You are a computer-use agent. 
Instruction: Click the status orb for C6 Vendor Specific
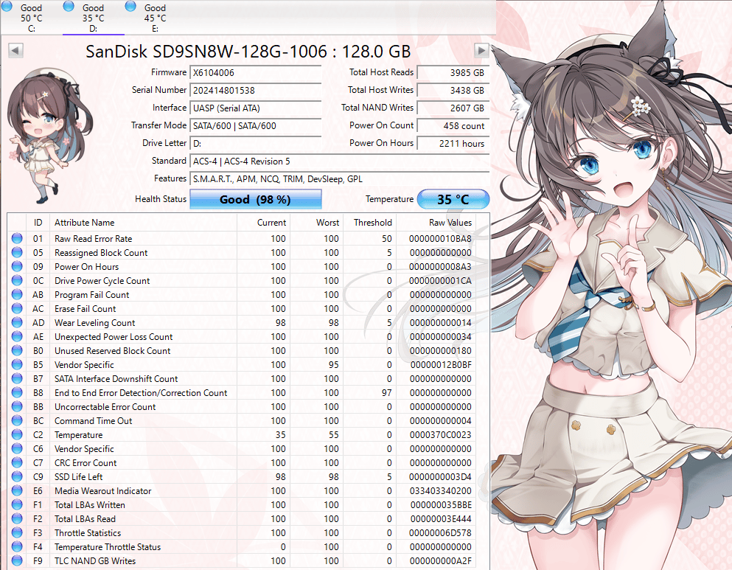pos(17,448)
